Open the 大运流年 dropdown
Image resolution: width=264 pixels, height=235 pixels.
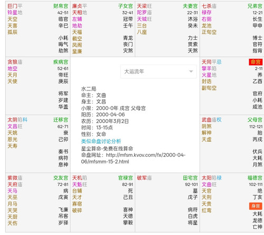tap(158, 71)
